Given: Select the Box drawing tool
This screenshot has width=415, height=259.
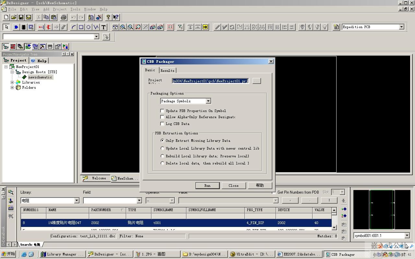Looking at the screenshot, I should point(81,27).
